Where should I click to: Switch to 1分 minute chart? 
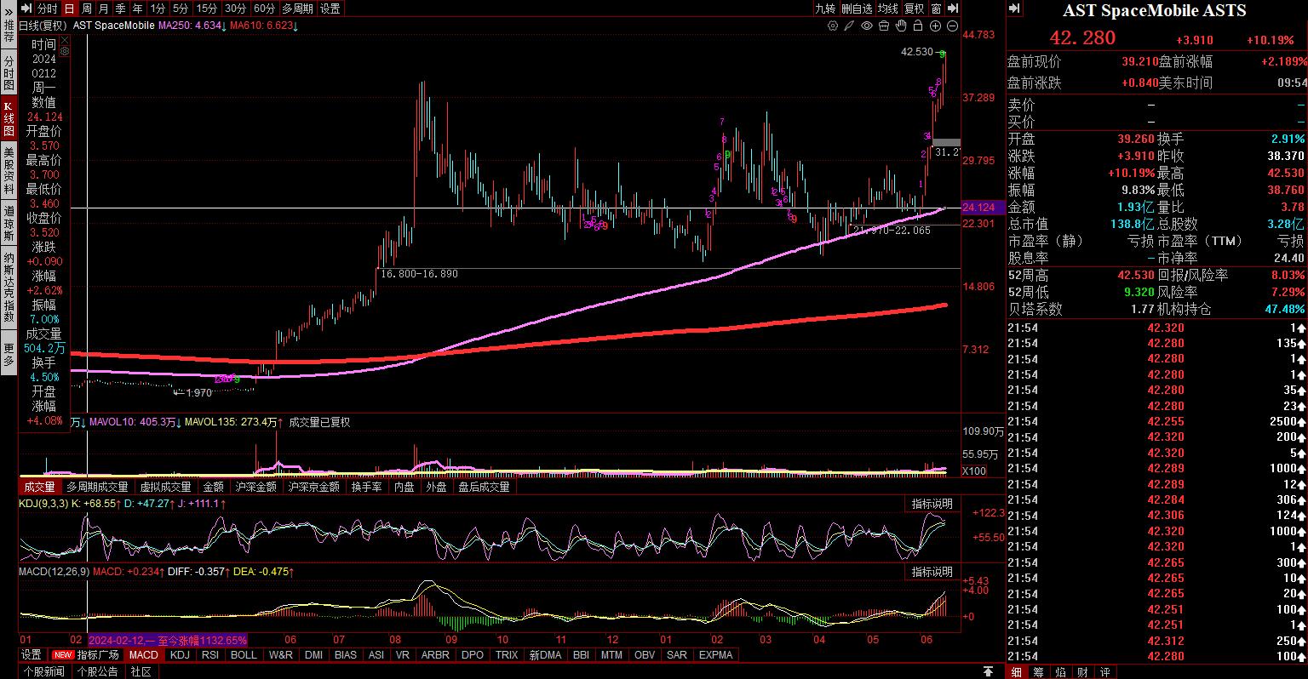pyautogui.click(x=158, y=9)
